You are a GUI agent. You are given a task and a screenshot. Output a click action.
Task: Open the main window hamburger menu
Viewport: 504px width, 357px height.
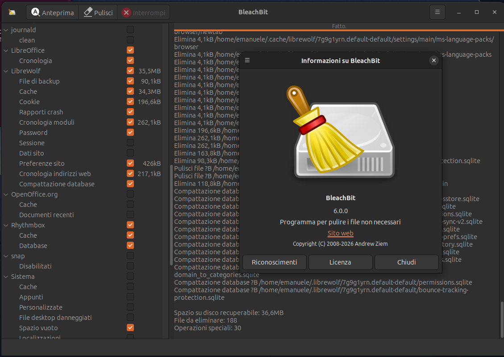tap(437, 12)
